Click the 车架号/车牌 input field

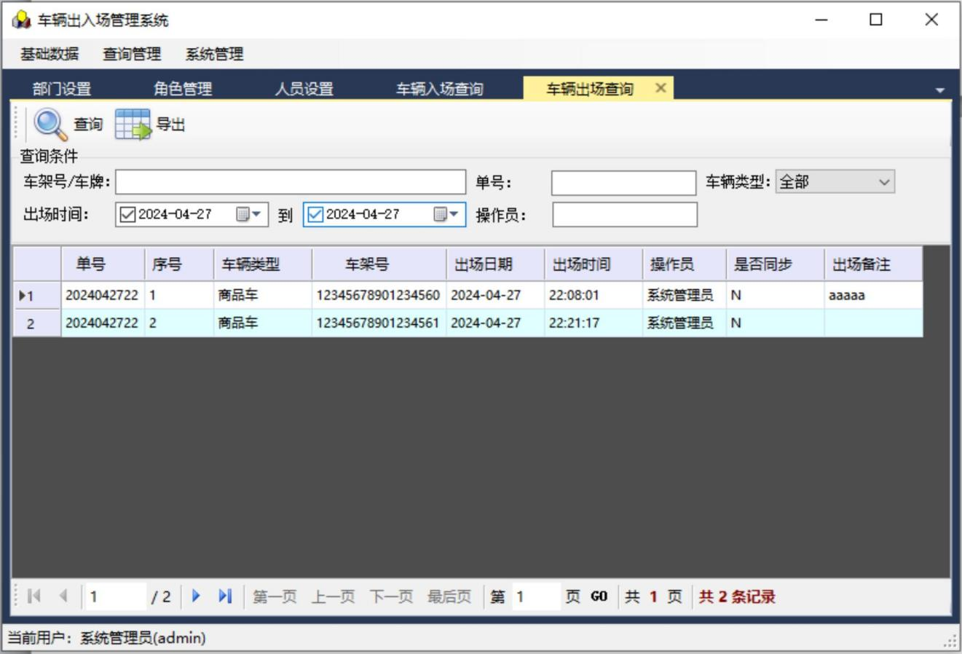(x=290, y=182)
